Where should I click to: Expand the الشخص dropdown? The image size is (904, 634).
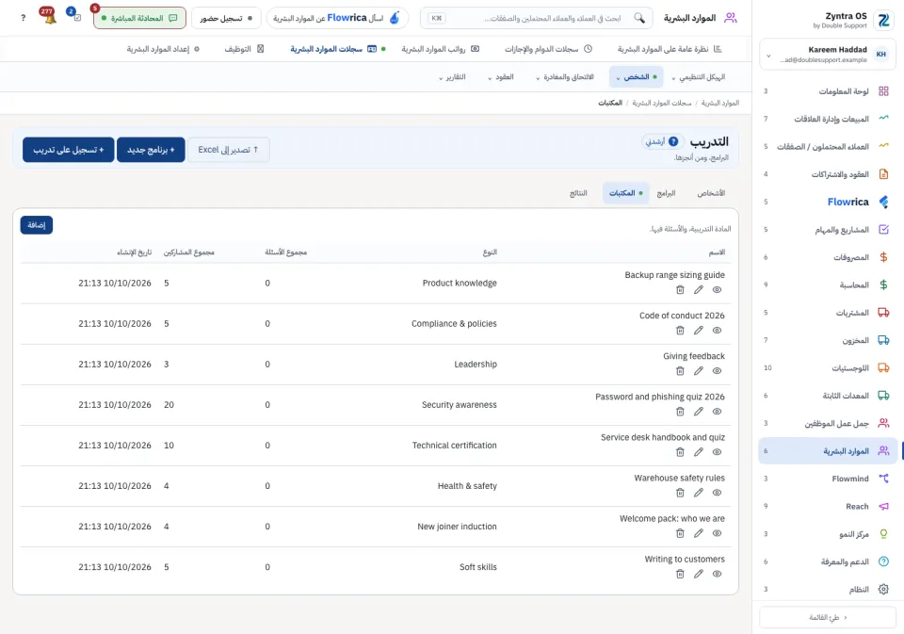637,76
